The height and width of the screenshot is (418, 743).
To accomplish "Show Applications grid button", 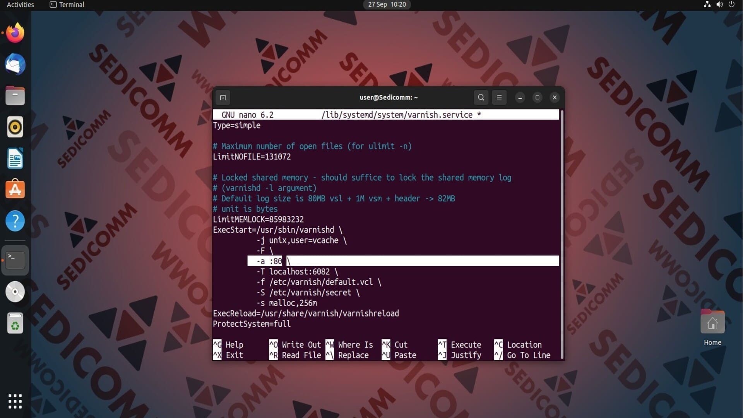I will click(x=15, y=401).
